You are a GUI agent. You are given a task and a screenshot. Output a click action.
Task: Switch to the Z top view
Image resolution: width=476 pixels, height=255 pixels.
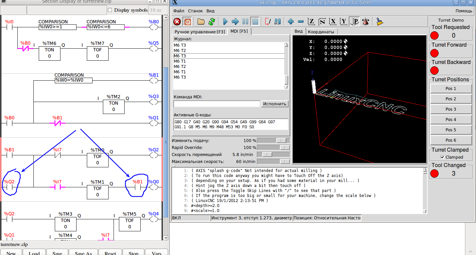coord(311,22)
